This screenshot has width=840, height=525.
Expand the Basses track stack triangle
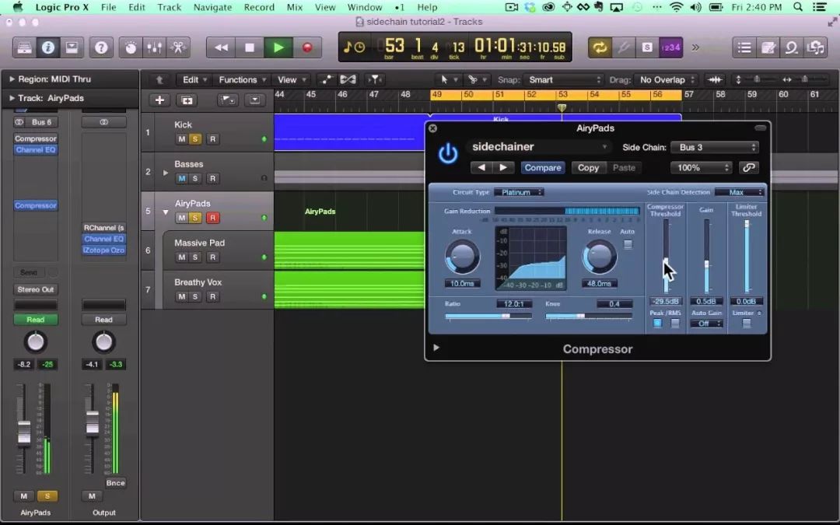[x=166, y=173]
